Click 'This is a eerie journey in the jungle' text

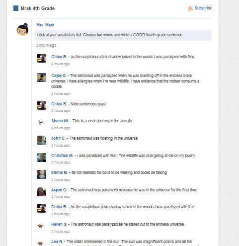[102, 121]
